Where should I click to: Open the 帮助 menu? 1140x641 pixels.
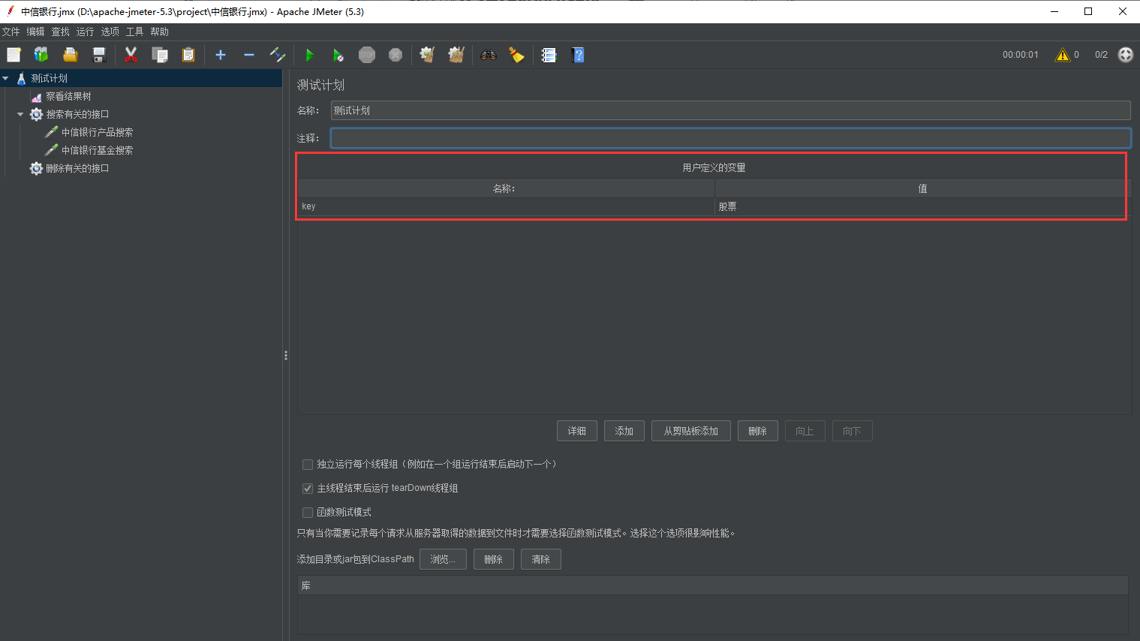click(159, 32)
